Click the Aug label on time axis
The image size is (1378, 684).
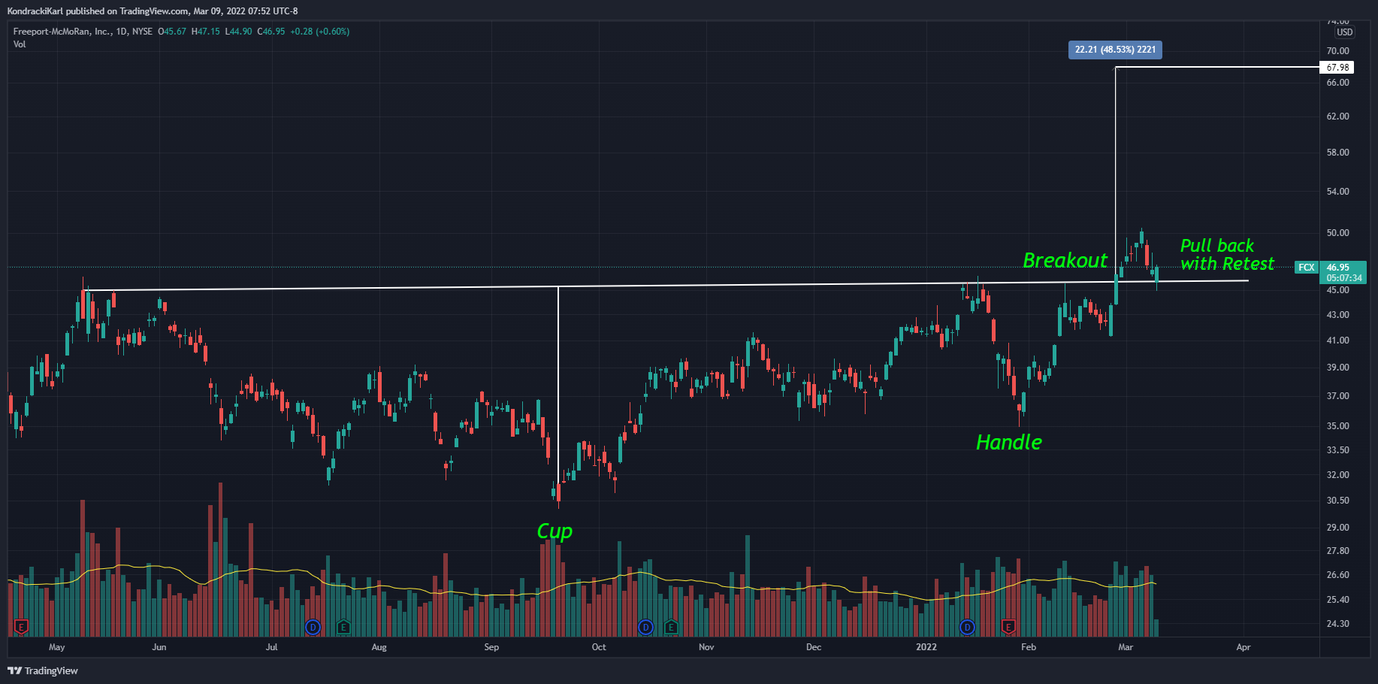tap(379, 647)
